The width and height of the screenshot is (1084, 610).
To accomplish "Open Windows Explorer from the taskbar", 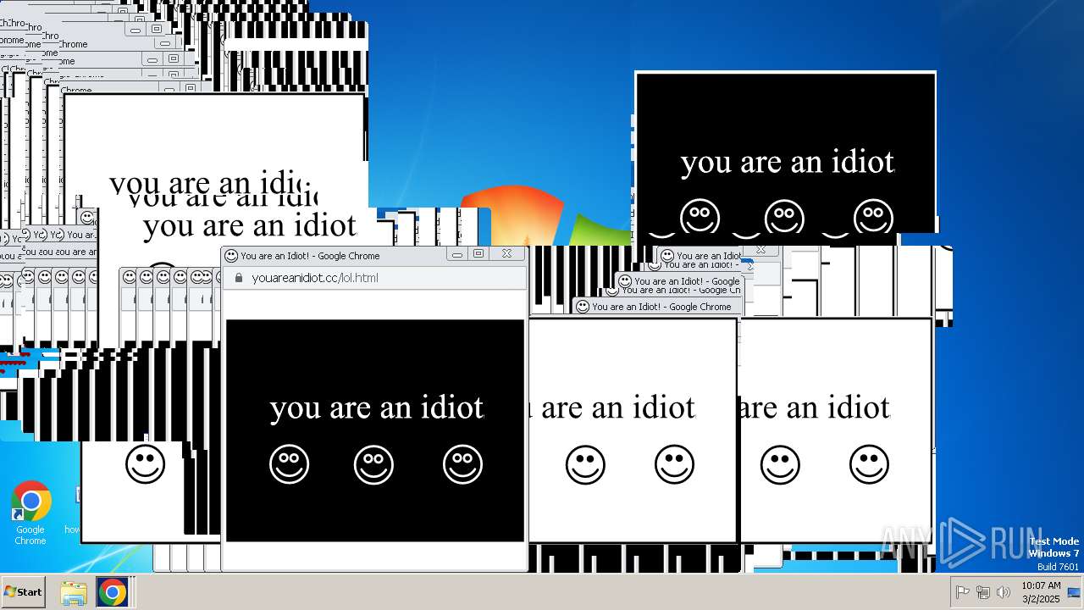I will (x=74, y=592).
